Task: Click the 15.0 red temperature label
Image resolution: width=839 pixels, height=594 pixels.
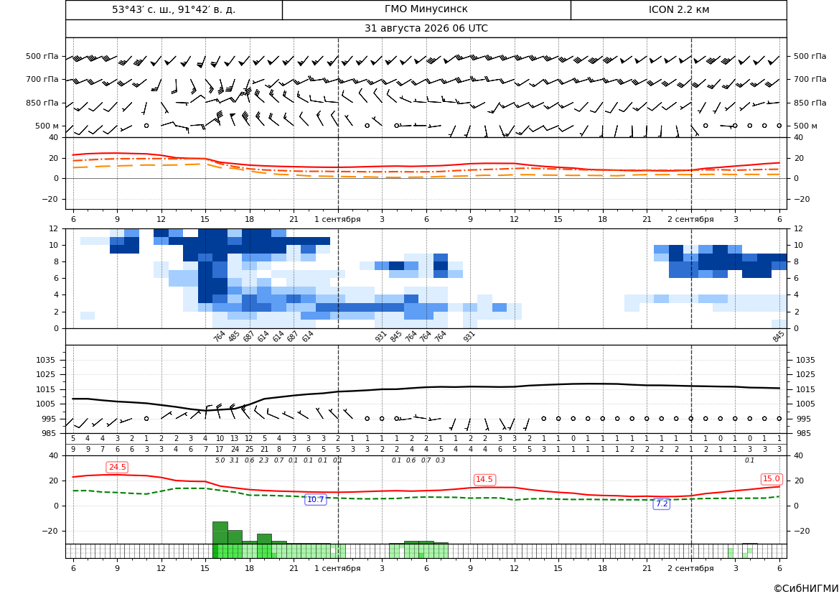Action: [x=771, y=479]
